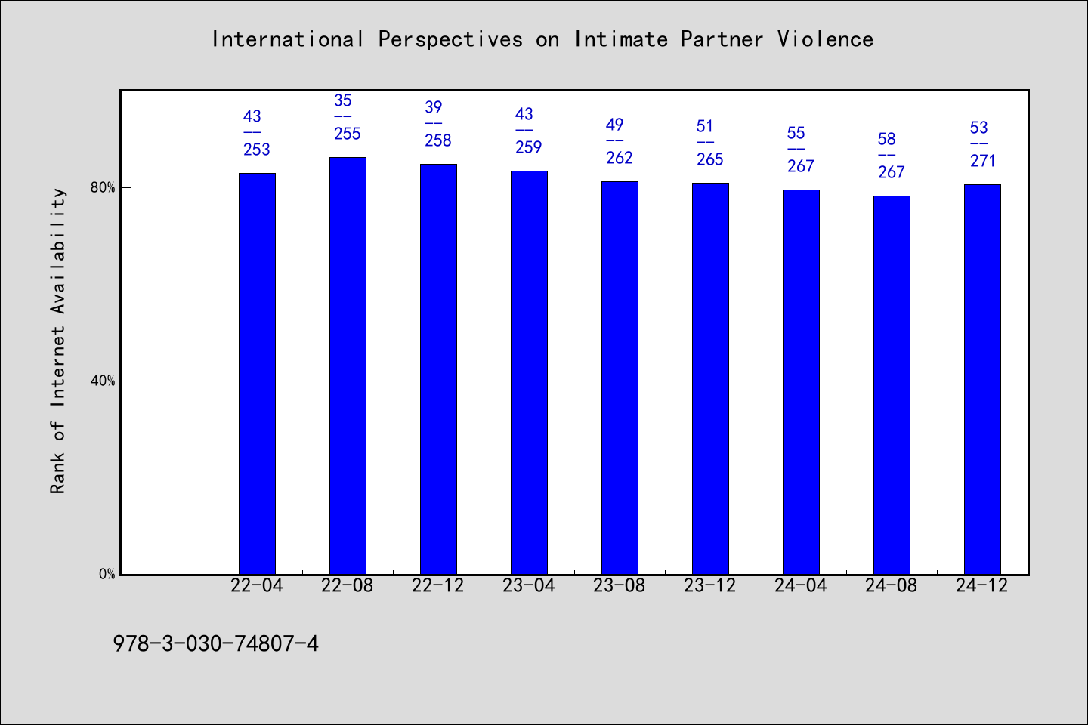Click the Rank of Internet Availability axis label
The width and height of the screenshot is (1088, 725).
point(58,341)
